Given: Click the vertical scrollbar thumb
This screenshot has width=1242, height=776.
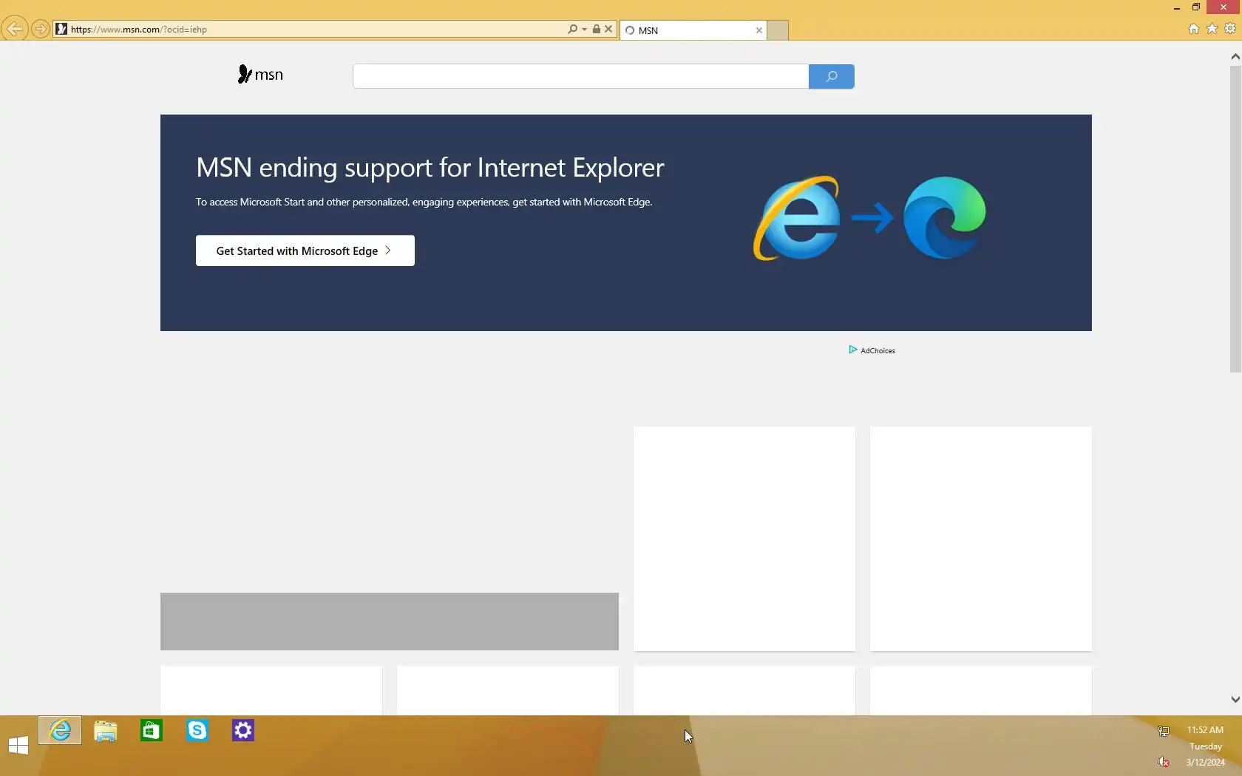Looking at the screenshot, I should click(1235, 219).
